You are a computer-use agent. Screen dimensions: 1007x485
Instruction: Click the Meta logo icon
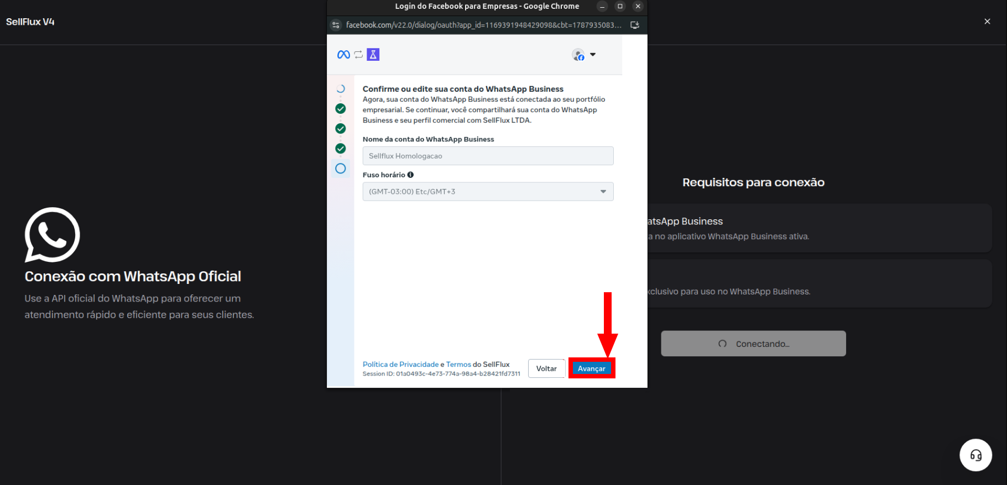pos(343,54)
